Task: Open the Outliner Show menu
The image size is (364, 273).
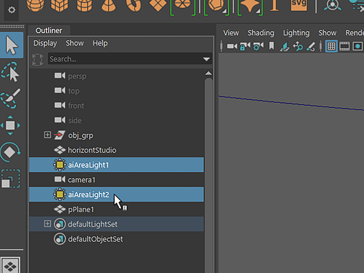Action: click(75, 43)
